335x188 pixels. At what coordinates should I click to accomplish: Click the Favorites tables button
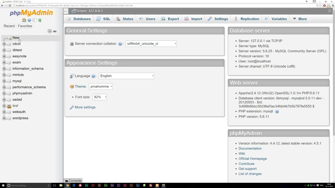(x=25, y=26)
